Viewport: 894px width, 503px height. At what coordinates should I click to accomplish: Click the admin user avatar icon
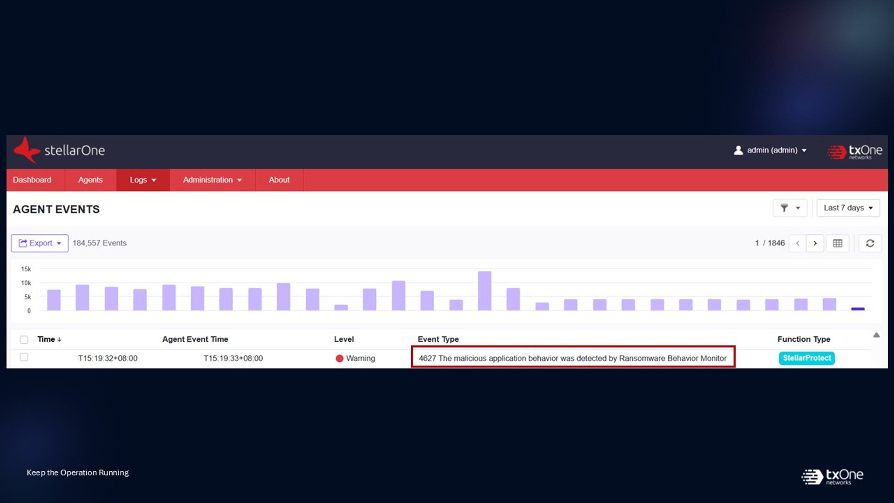tap(738, 150)
